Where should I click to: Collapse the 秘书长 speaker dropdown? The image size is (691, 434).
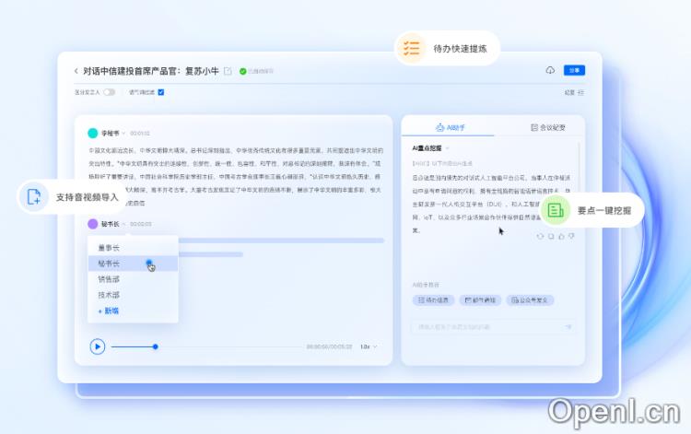click(x=123, y=224)
